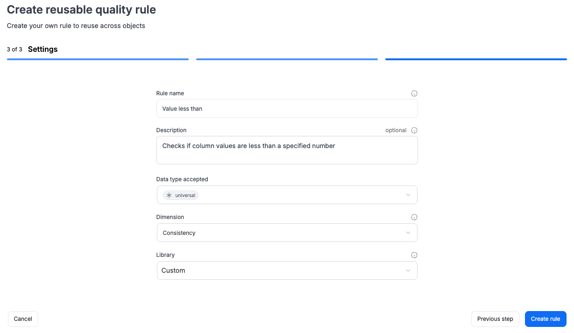The image size is (574, 333).
Task: Go back with Previous step button
Action: (x=495, y=319)
